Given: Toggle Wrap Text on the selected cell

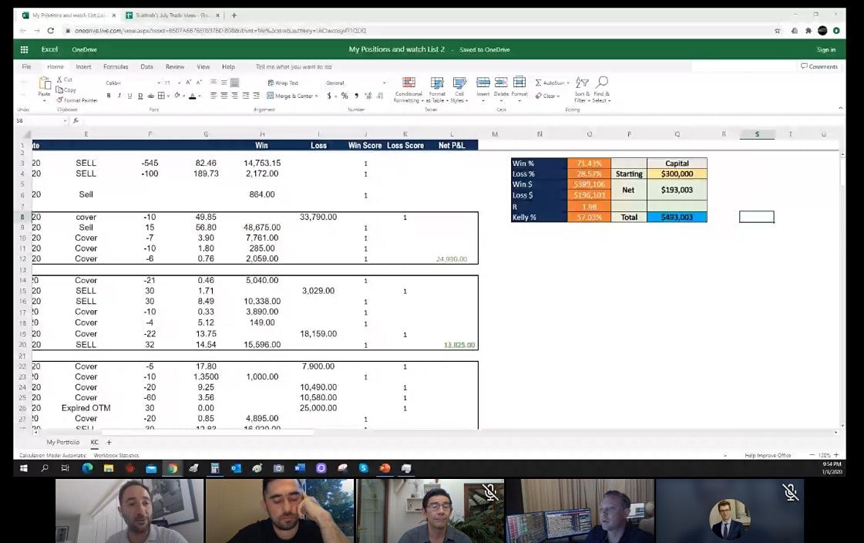Looking at the screenshot, I should click(283, 83).
